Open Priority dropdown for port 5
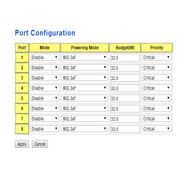183x183 pixels. [x=156, y=98]
